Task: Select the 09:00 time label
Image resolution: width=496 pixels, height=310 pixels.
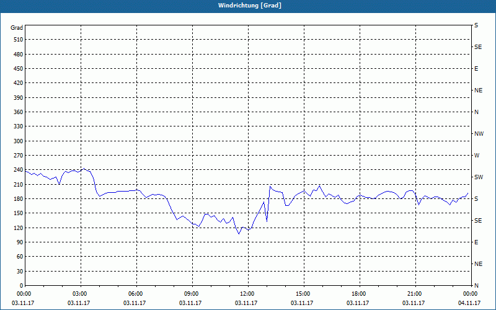Action: 192,294
